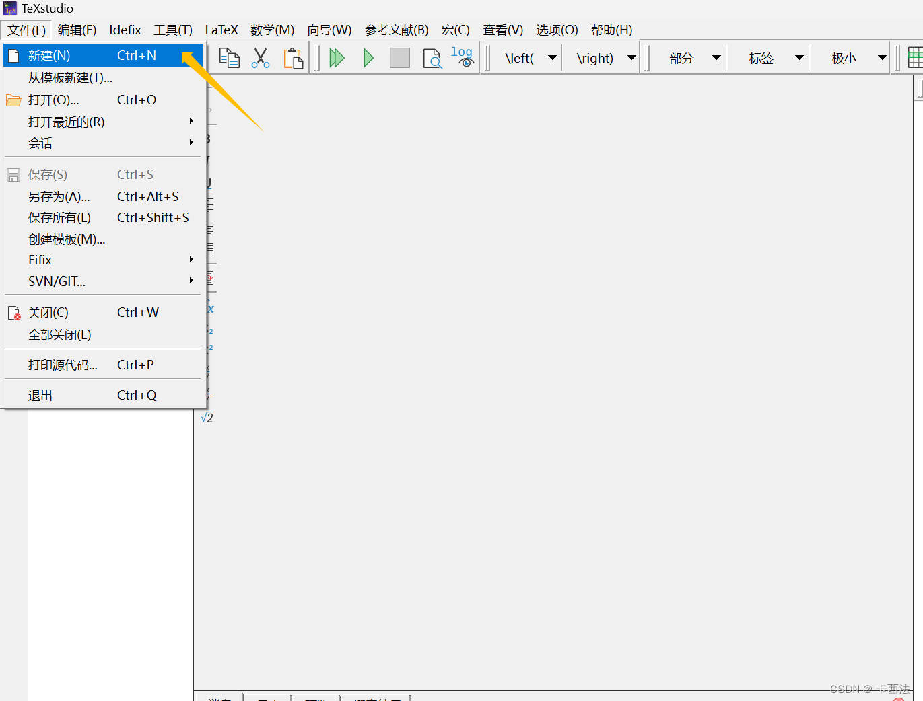923x701 pixels.
Task: Open the \left( delimiter dropdown
Action: coord(552,58)
